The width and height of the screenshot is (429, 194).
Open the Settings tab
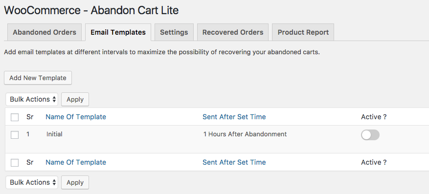[x=174, y=32]
